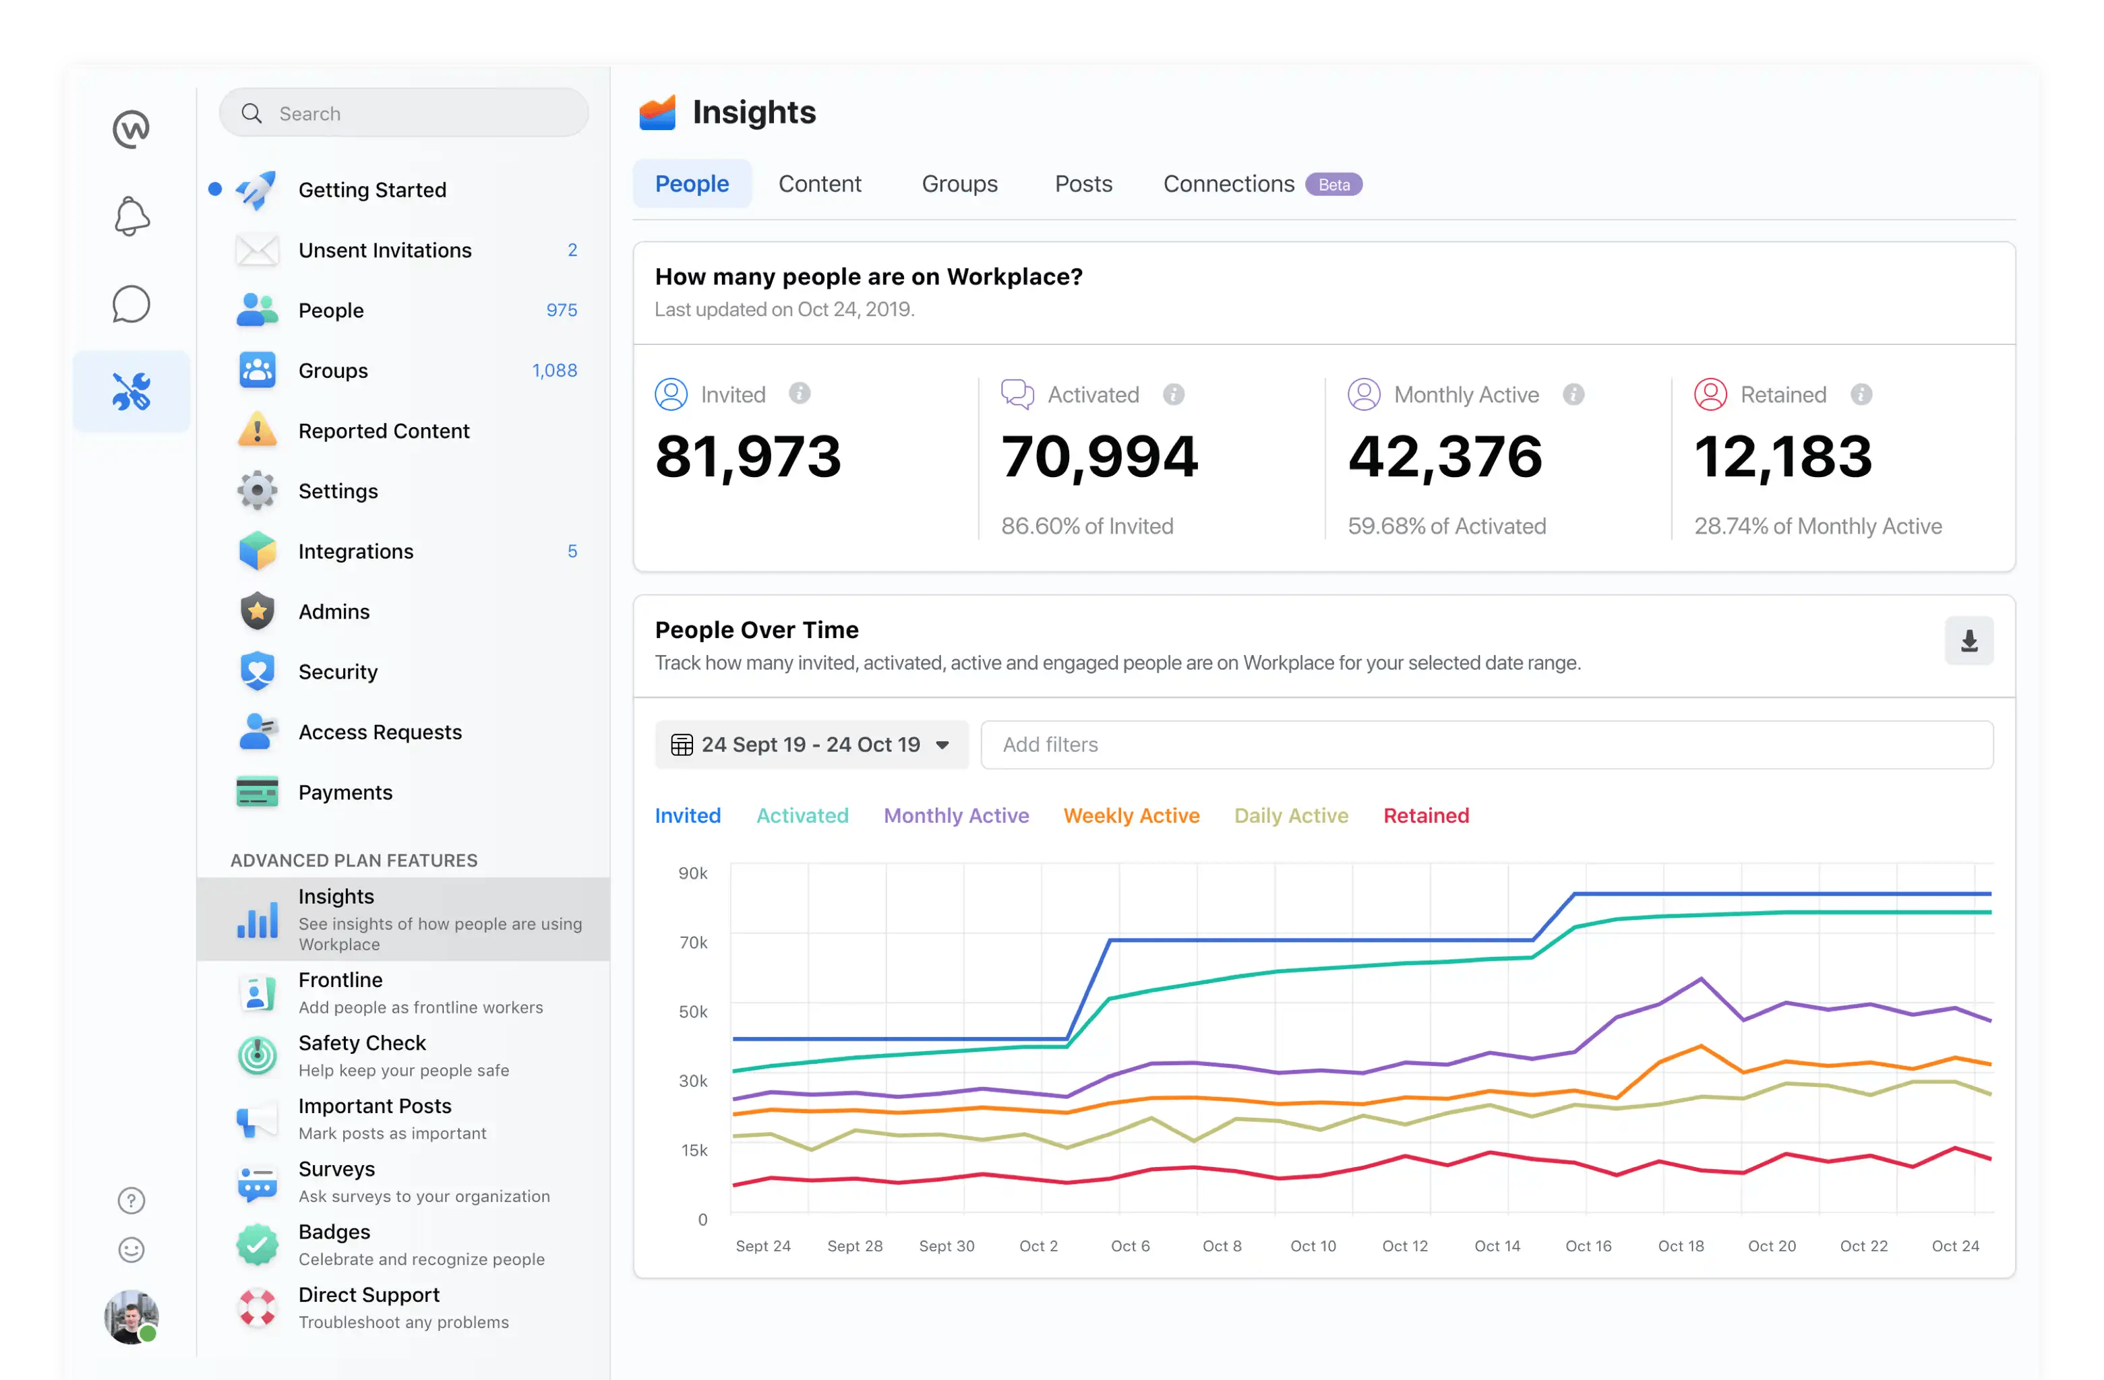Image resolution: width=2104 pixels, height=1380 pixels.
Task: Select the admin tools wrench icon
Action: pos(131,391)
